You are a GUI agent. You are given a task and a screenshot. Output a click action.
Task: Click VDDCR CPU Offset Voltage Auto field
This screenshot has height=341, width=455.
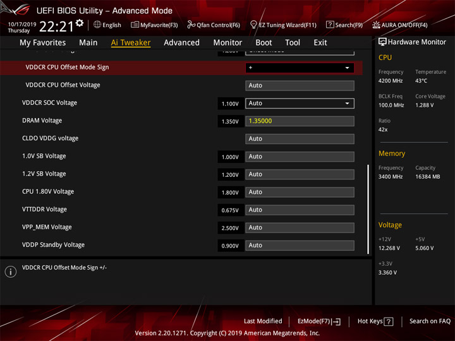(300, 85)
